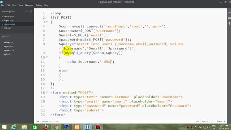The image size is (231, 130).
Task: Click 'mysqli_connect' on line 4
Action: tap(87, 26)
